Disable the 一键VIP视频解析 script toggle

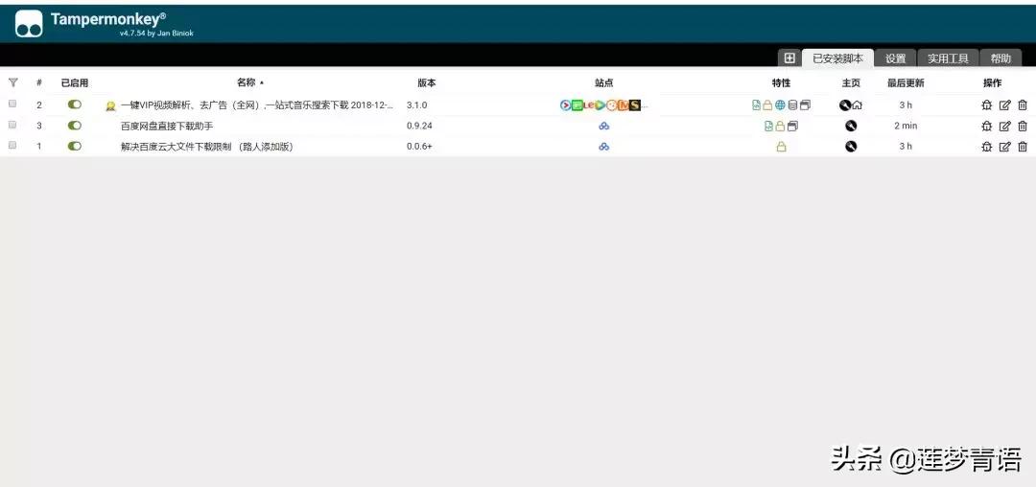(x=75, y=104)
